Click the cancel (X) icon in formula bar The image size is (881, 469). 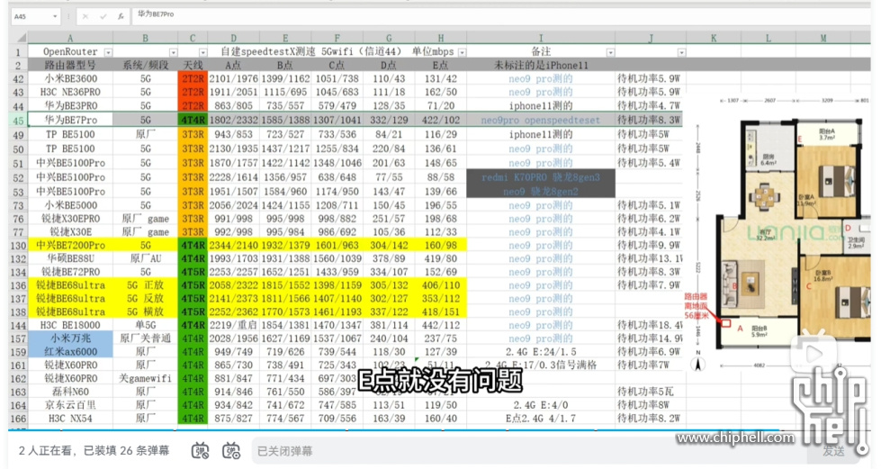click(85, 17)
